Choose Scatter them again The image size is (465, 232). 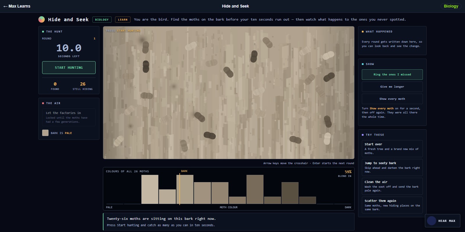tap(392, 205)
